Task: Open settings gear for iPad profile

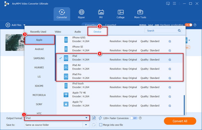Action: [x=170, y=60]
